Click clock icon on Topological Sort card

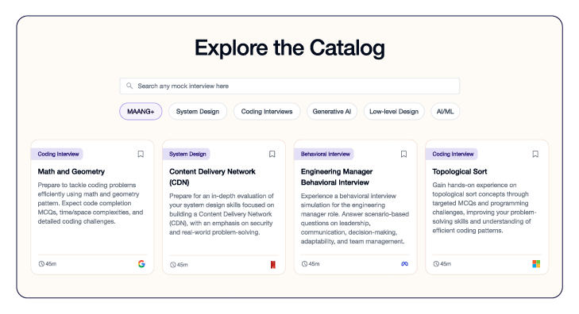click(x=436, y=264)
